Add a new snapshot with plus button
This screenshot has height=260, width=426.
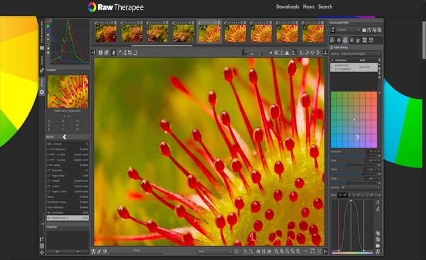click(57, 252)
